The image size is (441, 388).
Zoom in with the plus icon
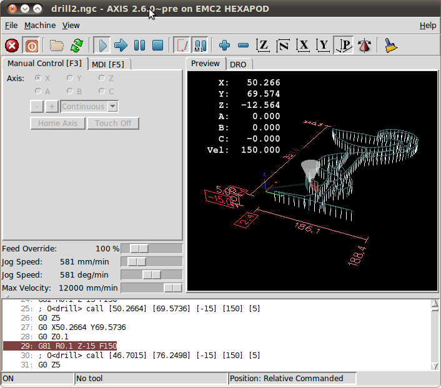point(224,46)
